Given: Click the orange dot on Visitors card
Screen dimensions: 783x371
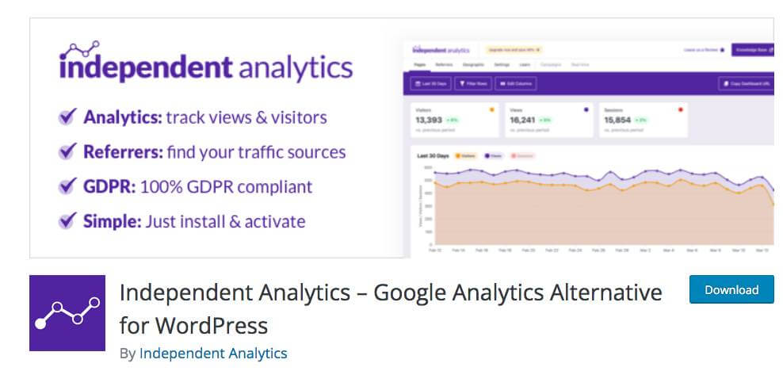Looking at the screenshot, I should coord(492,109).
